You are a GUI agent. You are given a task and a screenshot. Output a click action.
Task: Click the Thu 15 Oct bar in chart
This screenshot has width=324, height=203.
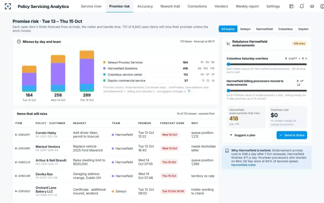pyautogui.click(x=87, y=71)
